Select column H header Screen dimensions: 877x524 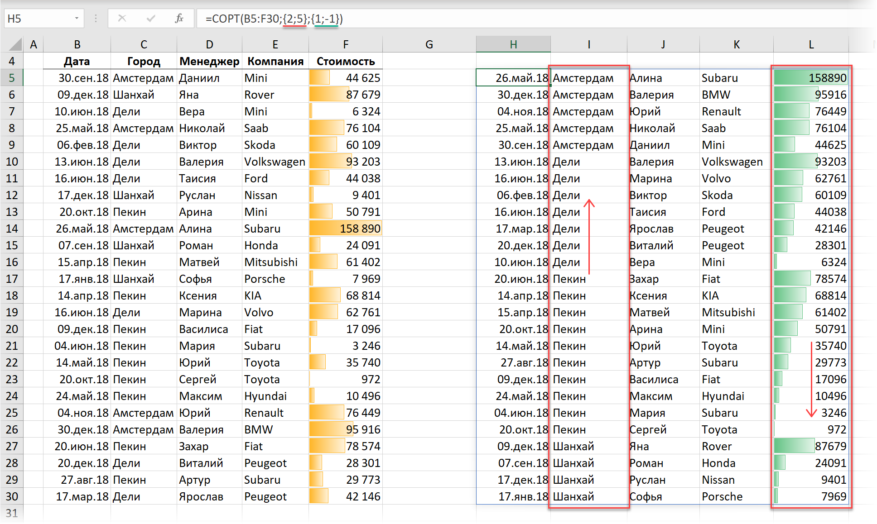pos(513,44)
